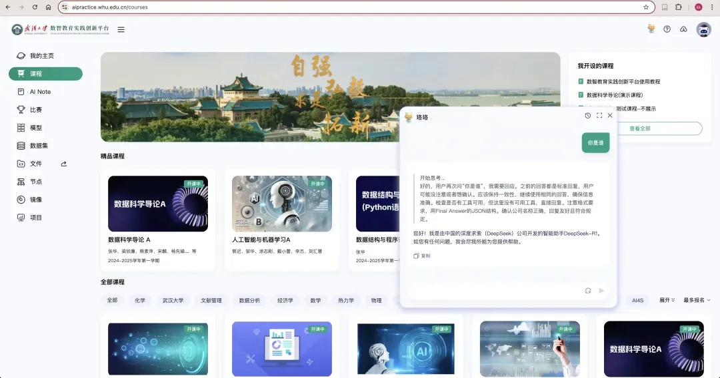Click the 查看全部 button
This screenshot has height=378, width=720.
[639, 128]
